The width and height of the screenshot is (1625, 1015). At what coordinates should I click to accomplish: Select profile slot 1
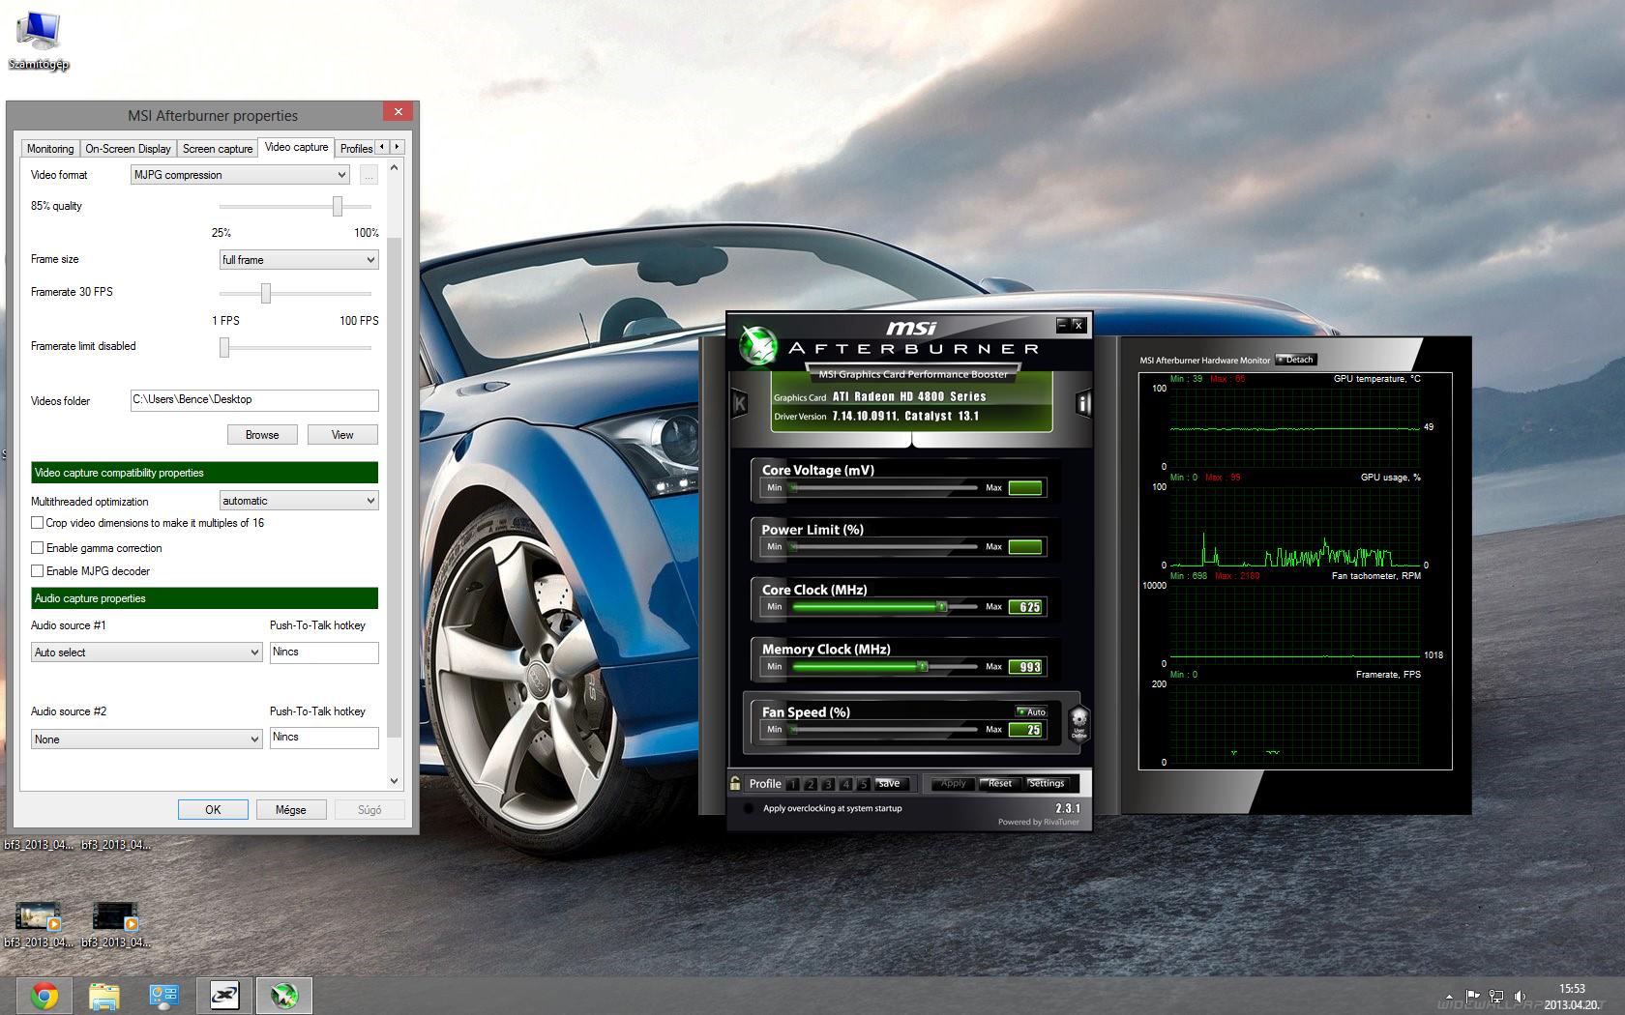793,784
